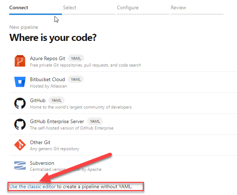Image resolution: width=237 pixels, height=195 pixels.
Task: Click YAML badge next to Azure Repos Git
Action: pos(76,58)
